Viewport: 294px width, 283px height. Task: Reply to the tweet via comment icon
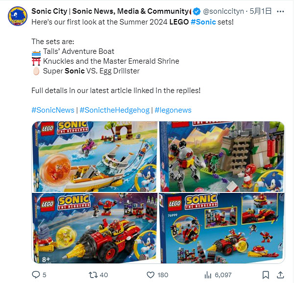pyautogui.click(x=36, y=275)
